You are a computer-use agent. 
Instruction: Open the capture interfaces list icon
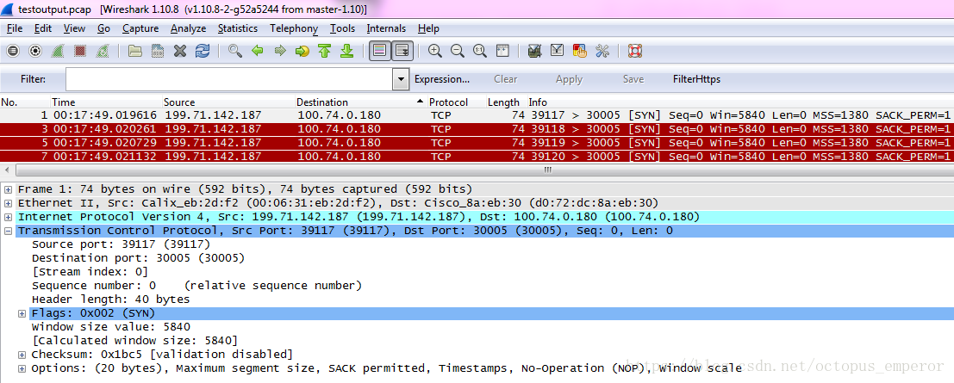click(x=13, y=52)
